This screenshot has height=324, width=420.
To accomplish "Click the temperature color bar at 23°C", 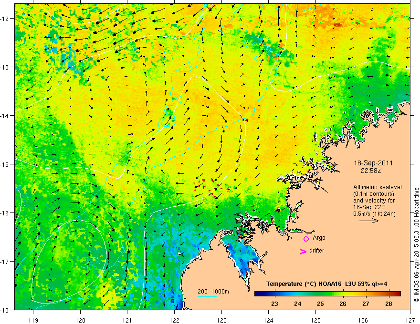I will (x=274, y=294).
